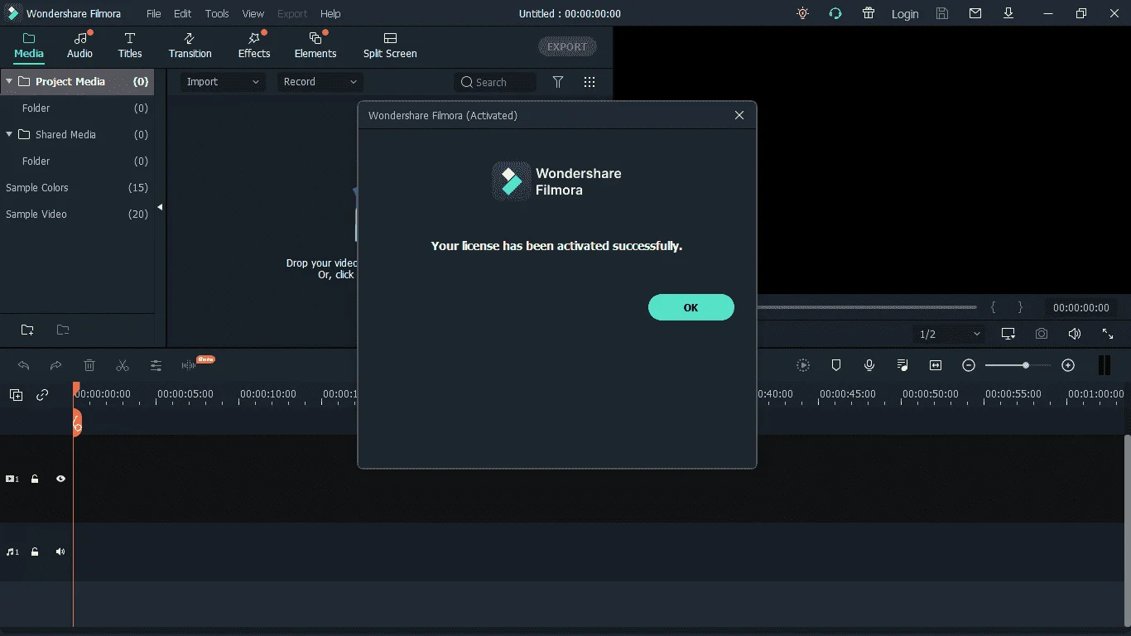Toggle the auto ripple link icon
The image size is (1131, 636).
coord(42,395)
